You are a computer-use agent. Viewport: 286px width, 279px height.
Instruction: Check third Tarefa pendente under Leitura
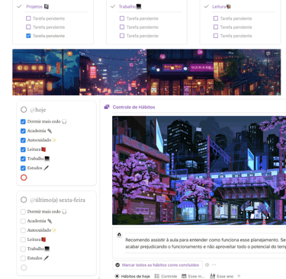point(216,36)
